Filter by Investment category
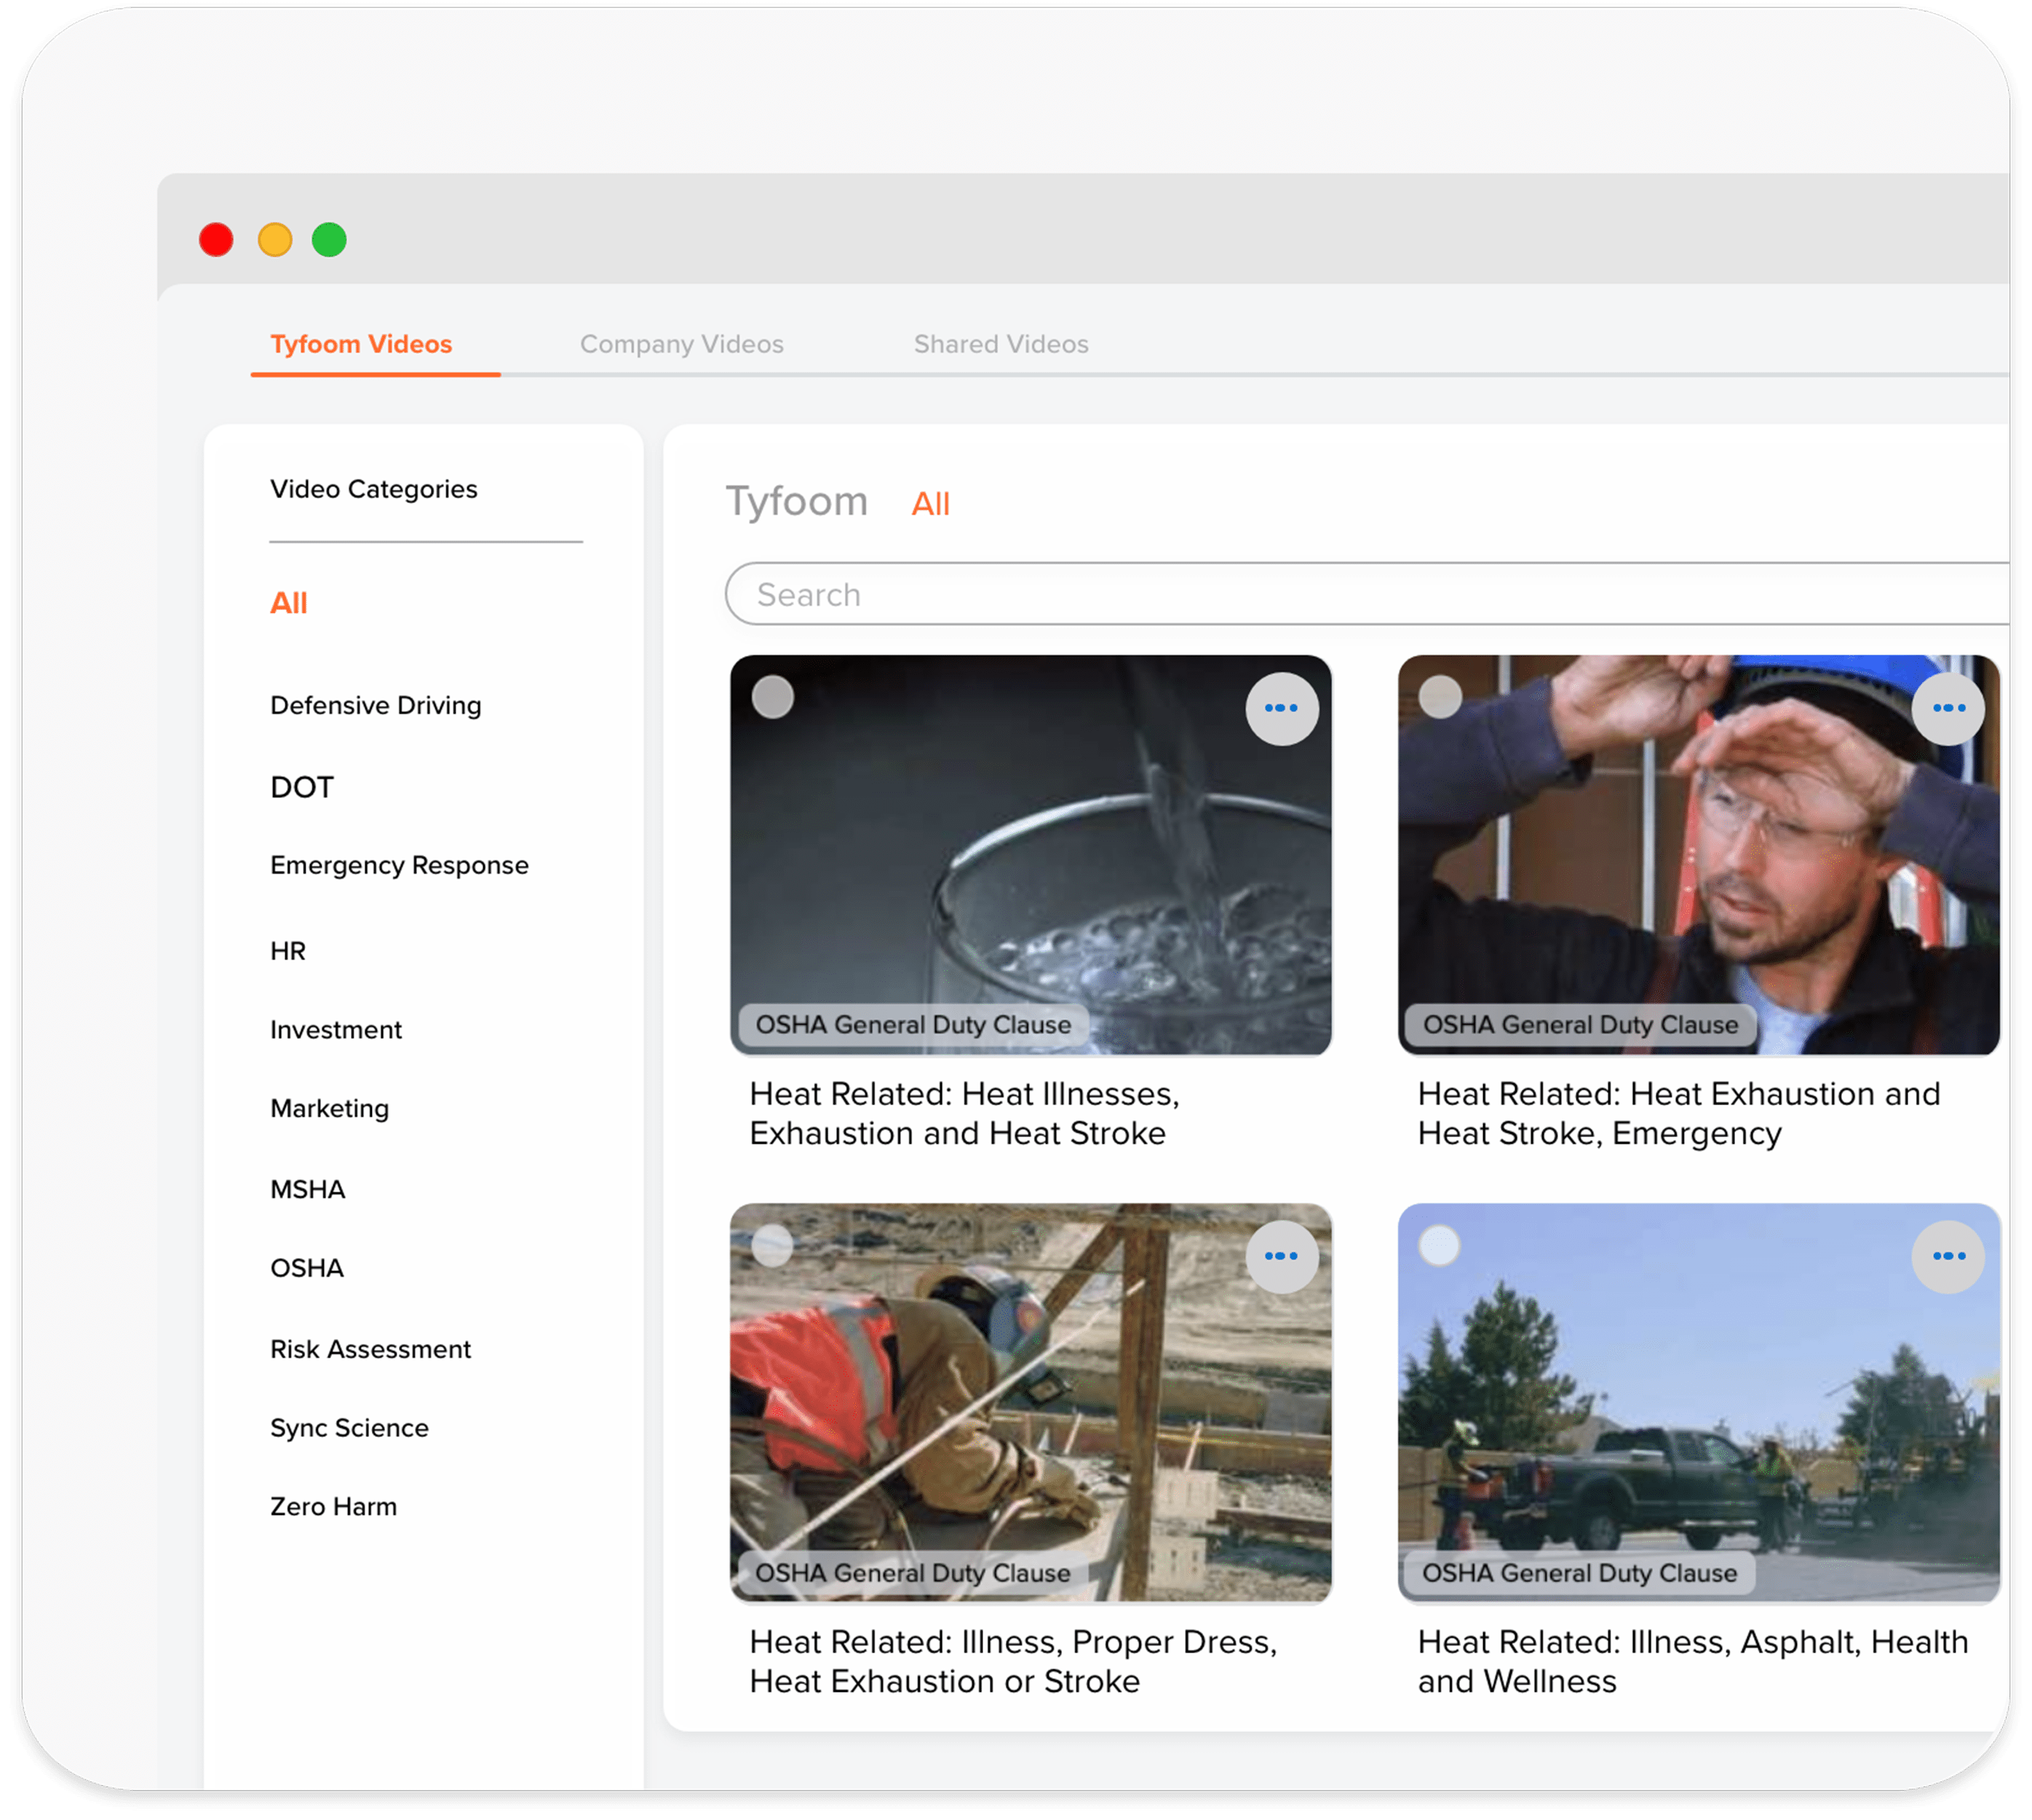2032x1820 pixels. pos(336,1030)
